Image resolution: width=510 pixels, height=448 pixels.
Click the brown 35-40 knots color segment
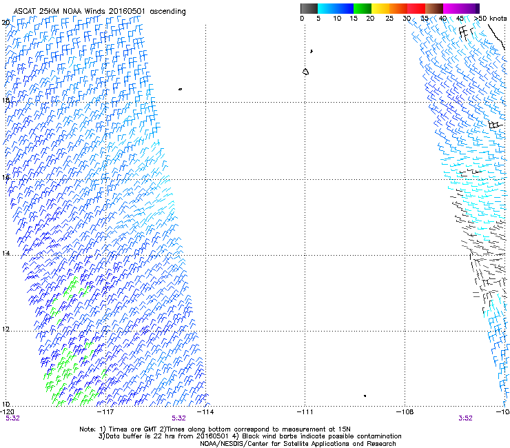[x=434, y=8]
